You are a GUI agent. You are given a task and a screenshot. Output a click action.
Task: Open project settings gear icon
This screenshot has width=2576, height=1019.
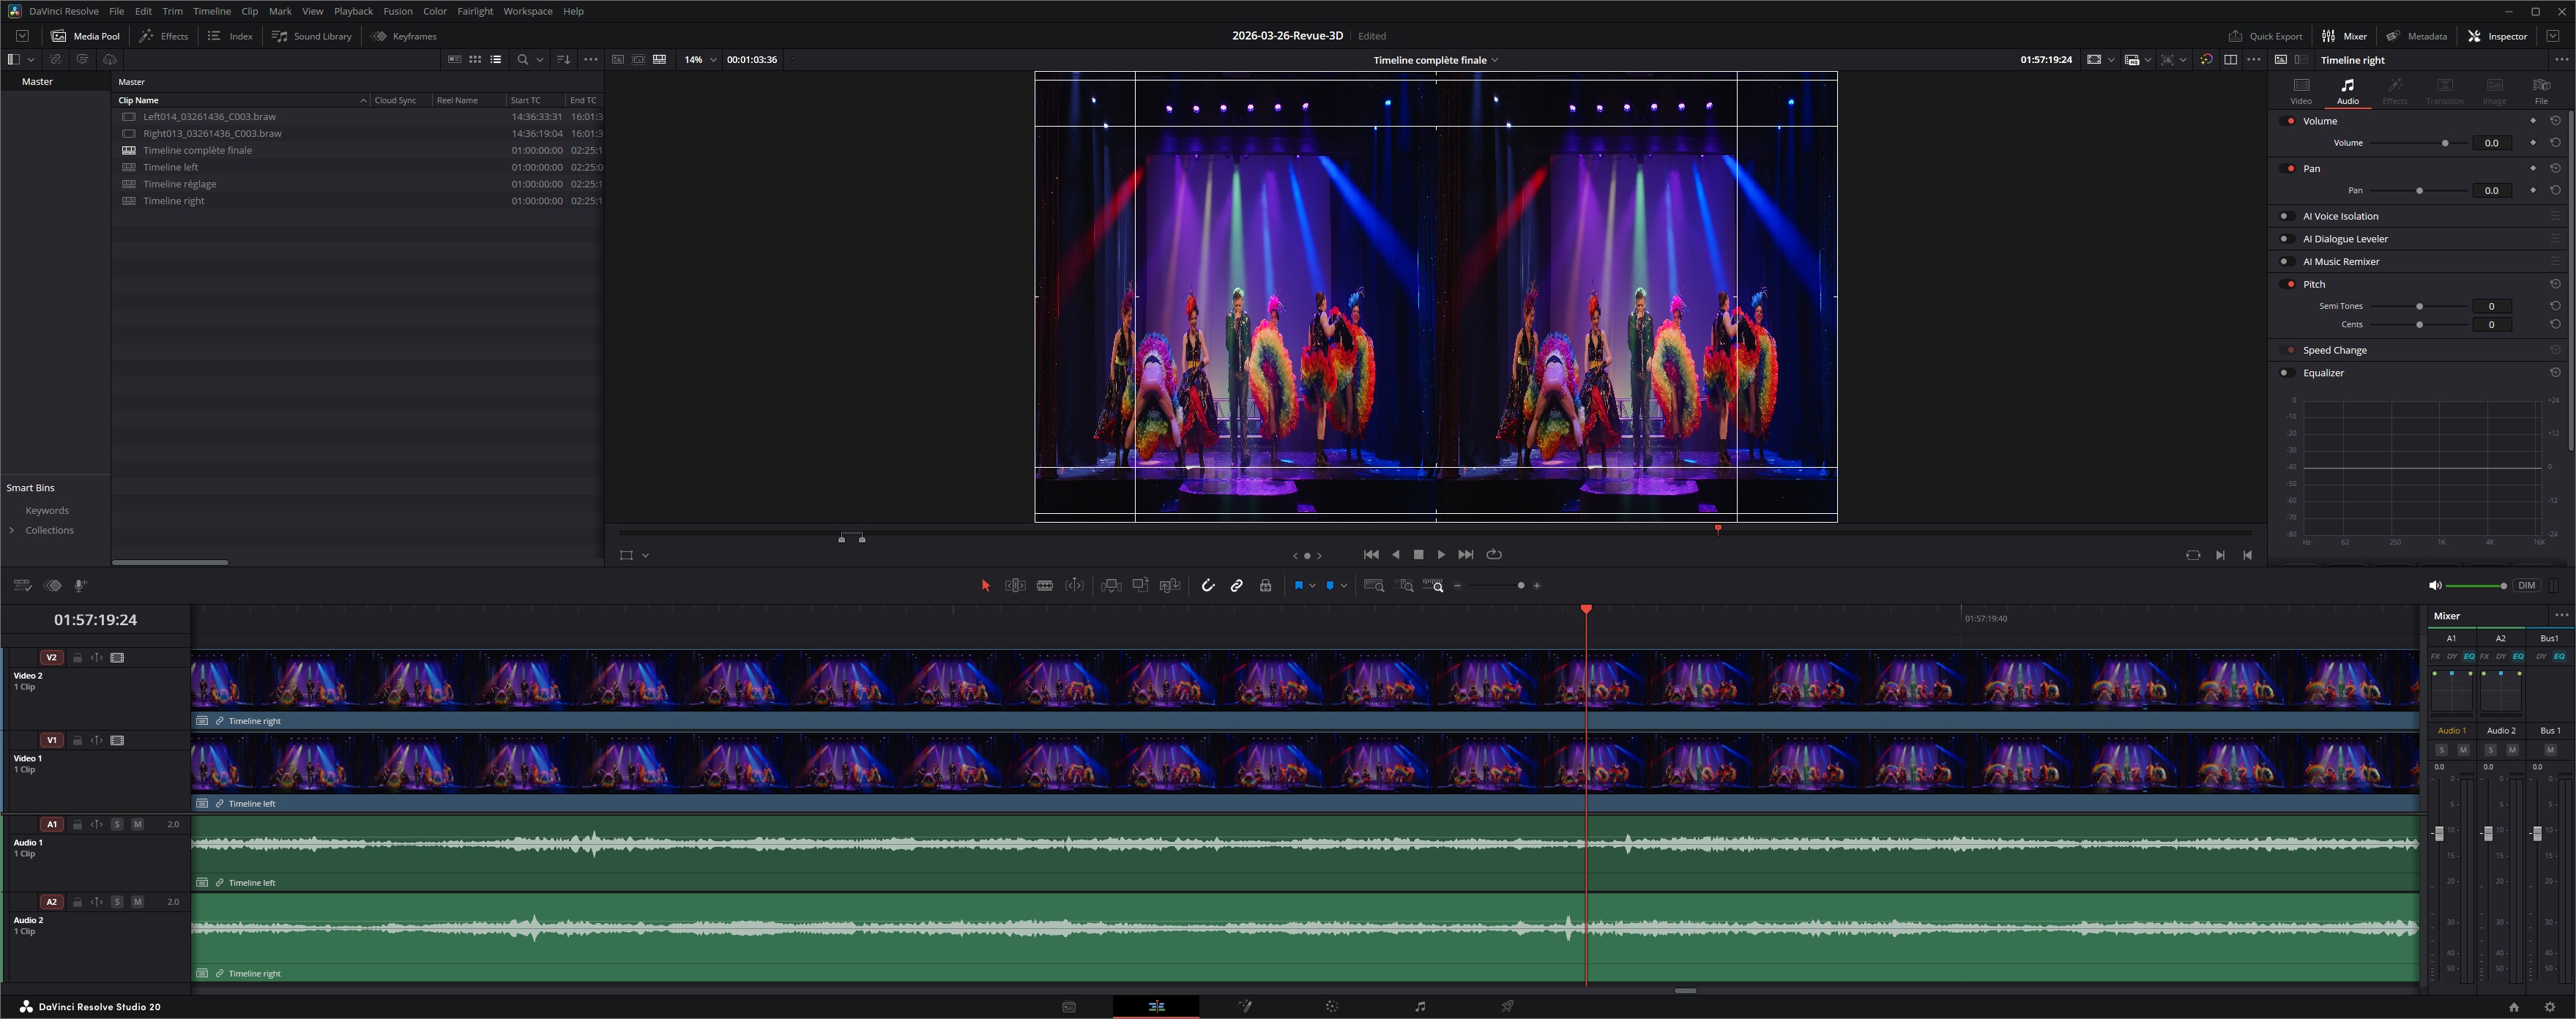click(x=2549, y=1007)
